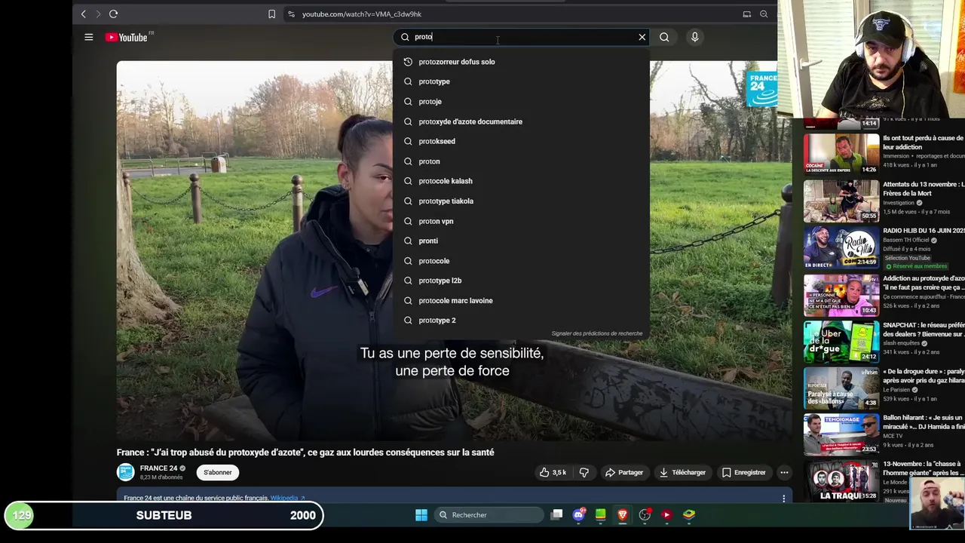This screenshot has height=543, width=965.
Task: Dislike the video with thumbs-down
Action: (584, 473)
